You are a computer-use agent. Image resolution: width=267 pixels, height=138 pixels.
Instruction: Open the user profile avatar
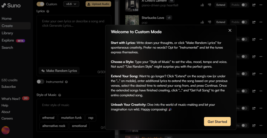pos(5,130)
